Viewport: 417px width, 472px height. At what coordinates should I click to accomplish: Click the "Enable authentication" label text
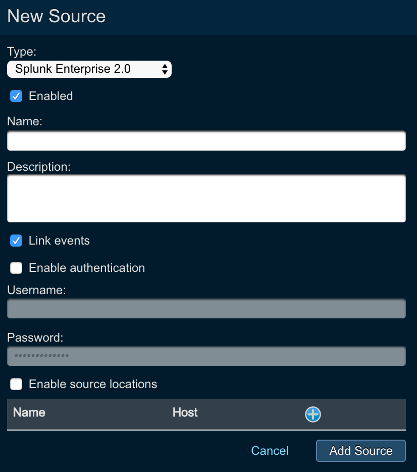(x=87, y=268)
